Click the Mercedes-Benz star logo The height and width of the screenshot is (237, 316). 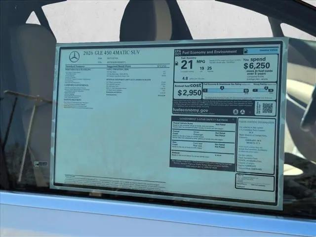[75, 57]
